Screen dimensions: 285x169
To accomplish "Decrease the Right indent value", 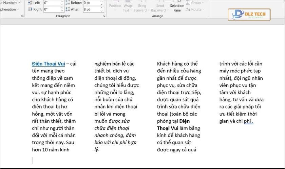I will [x=61, y=11].
